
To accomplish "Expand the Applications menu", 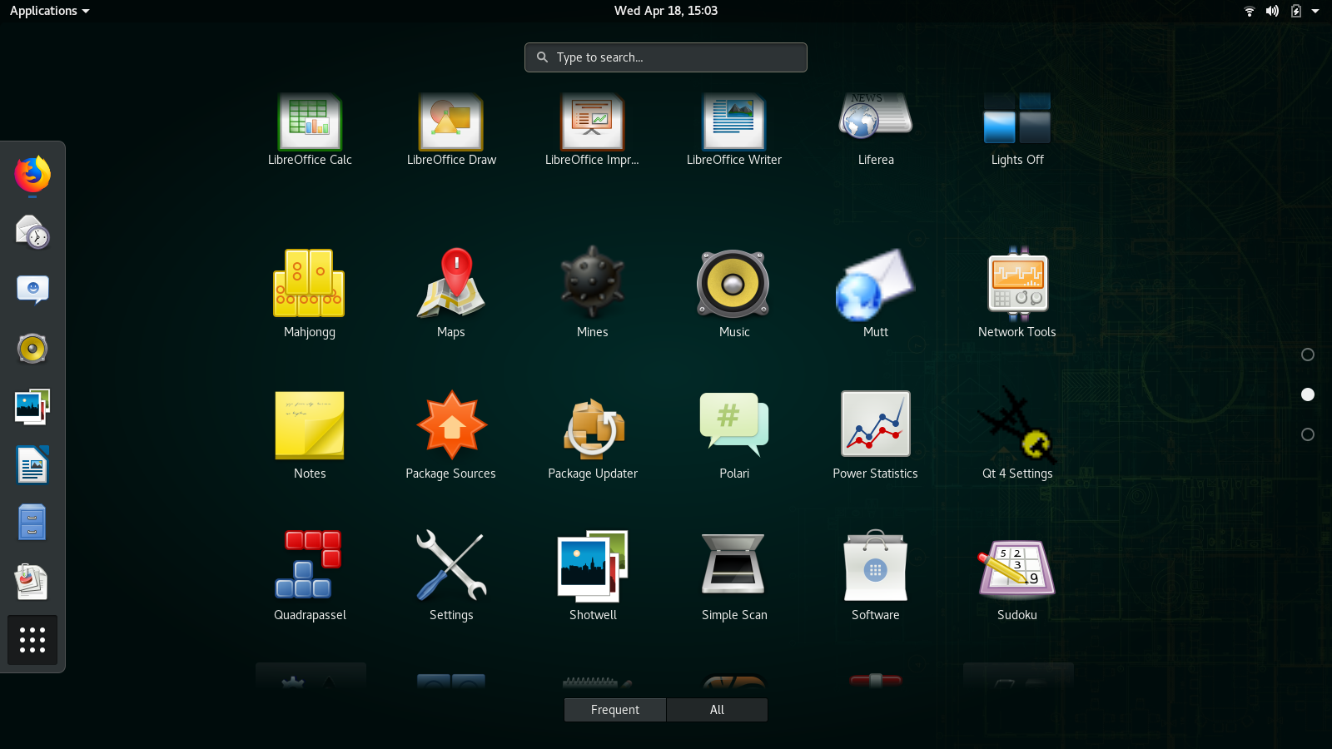I will click(x=49, y=11).
